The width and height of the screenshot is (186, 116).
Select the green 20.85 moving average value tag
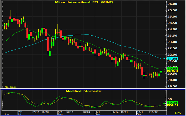[172, 69]
